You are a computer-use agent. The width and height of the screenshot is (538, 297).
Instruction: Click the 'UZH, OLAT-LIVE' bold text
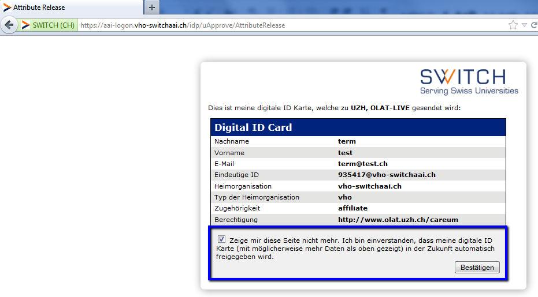coord(380,108)
